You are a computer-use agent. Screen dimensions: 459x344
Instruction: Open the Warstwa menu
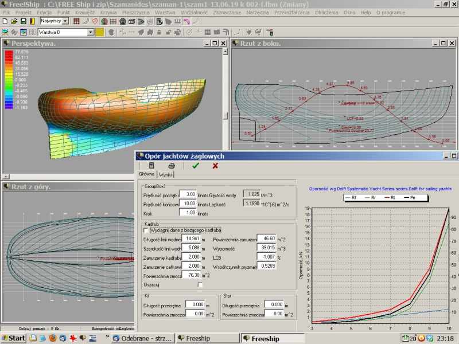(x=165, y=13)
